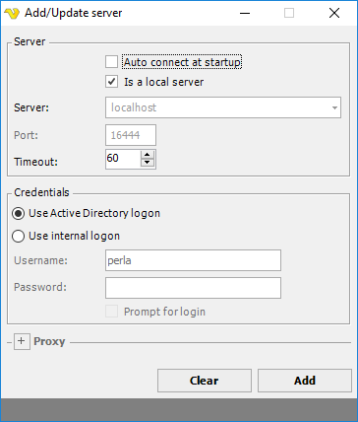Click the application icon in title bar
Image resolution: width=358 pixels, height=422 pixels.
12,14
